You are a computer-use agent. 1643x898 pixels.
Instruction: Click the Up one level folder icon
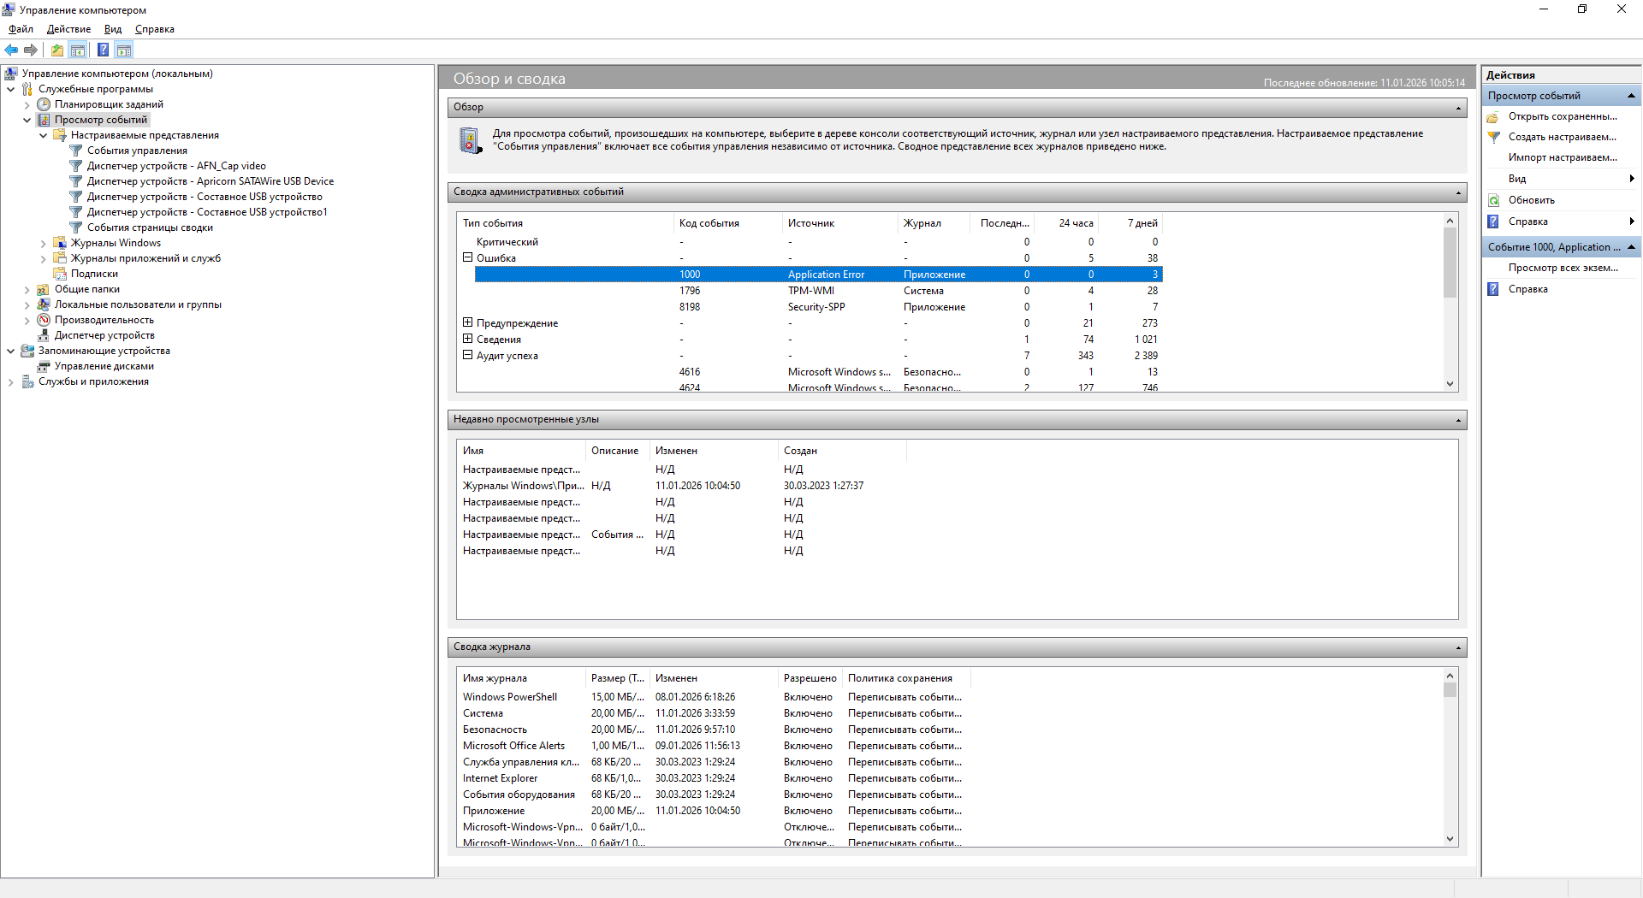(56, 50)
